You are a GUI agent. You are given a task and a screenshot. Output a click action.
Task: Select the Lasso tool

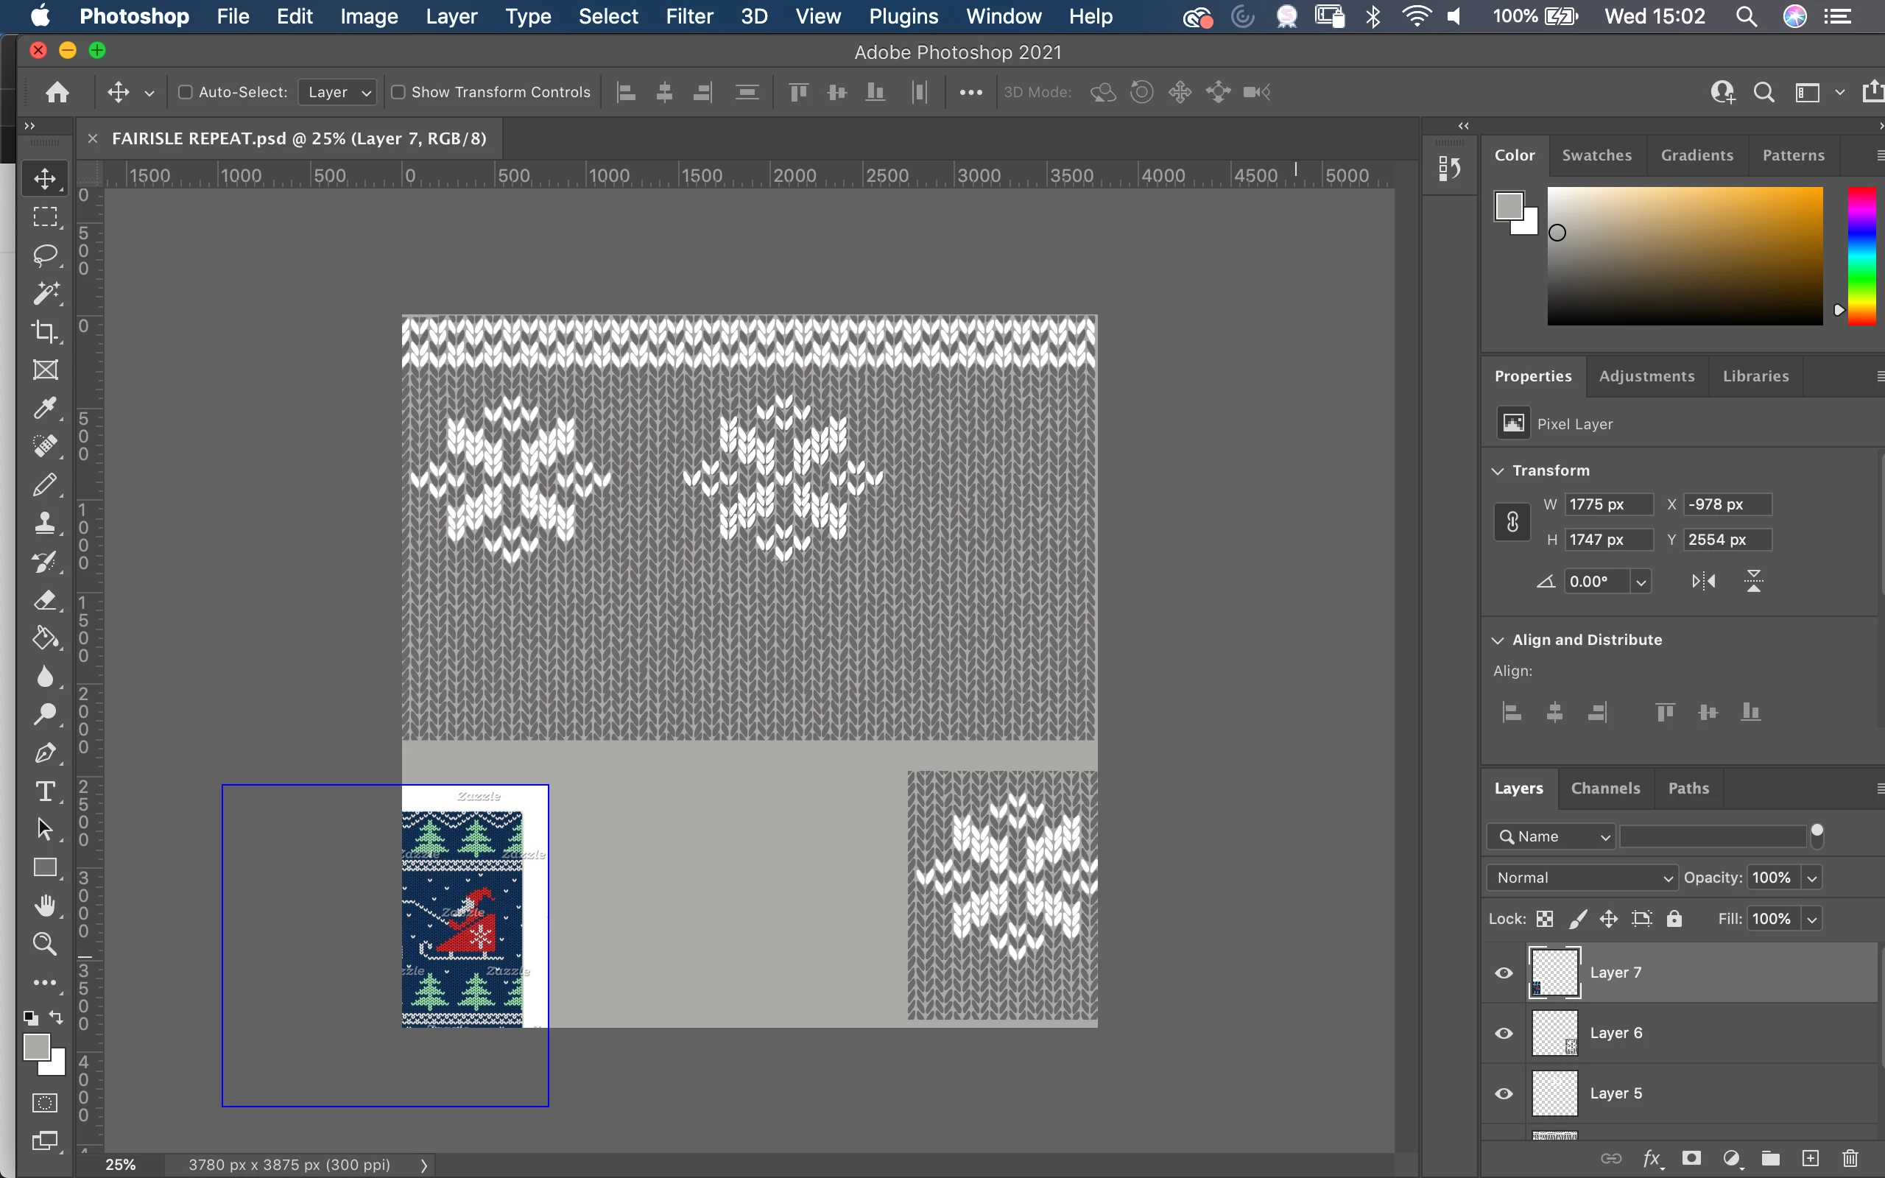click(45, 255)
